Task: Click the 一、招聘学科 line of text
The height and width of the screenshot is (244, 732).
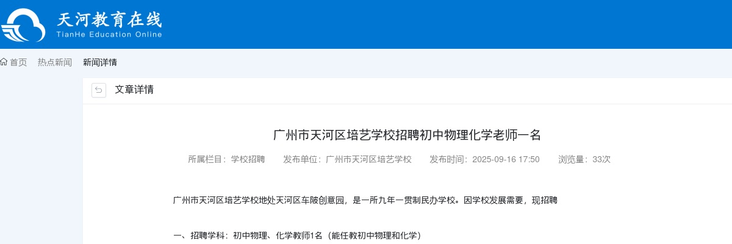Action: pyautogui.click(x=297, y=235)
